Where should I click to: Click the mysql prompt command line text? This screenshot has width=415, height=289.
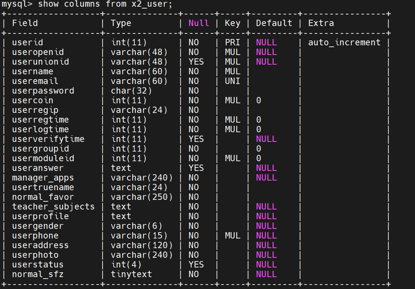(x=87, y=4)
